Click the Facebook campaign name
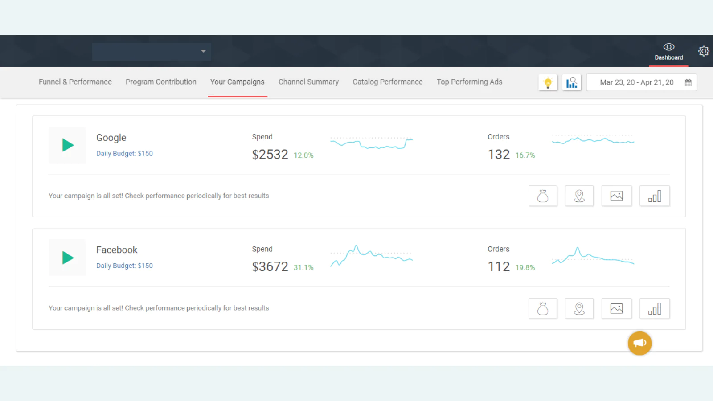Screen dimensions: 713x401 click(117, 250)
